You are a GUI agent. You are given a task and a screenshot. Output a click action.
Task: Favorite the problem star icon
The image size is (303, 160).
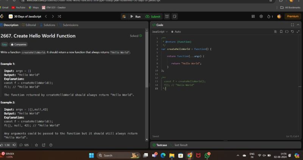tap(36, 145)
